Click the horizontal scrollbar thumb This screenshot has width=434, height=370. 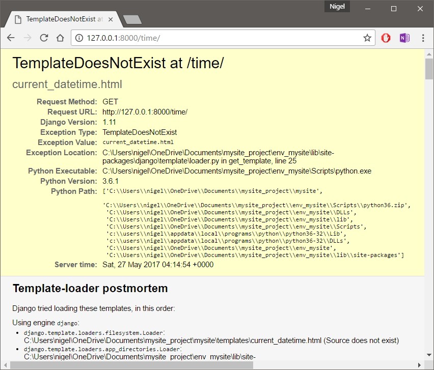tap(132, 365)
